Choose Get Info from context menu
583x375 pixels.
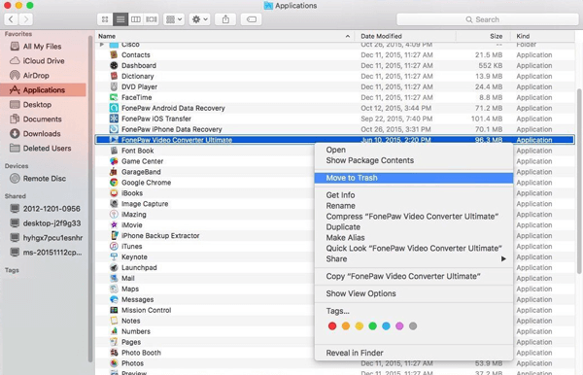click(x=414, y=195)
